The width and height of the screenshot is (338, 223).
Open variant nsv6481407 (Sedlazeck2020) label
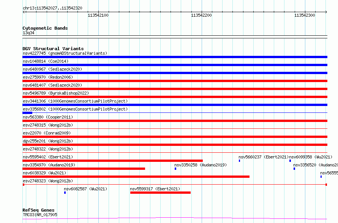[x=52, y=85]
